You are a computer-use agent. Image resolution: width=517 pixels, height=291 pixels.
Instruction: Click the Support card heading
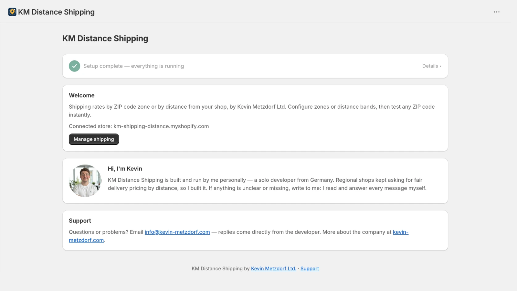click(x=80, y=221)
